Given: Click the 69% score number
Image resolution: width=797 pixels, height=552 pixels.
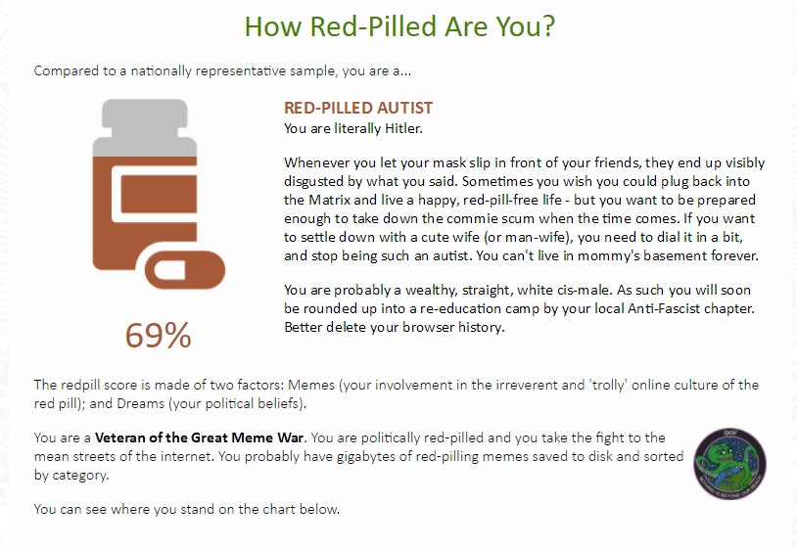Looking at the screenshot, I should 158,336.
